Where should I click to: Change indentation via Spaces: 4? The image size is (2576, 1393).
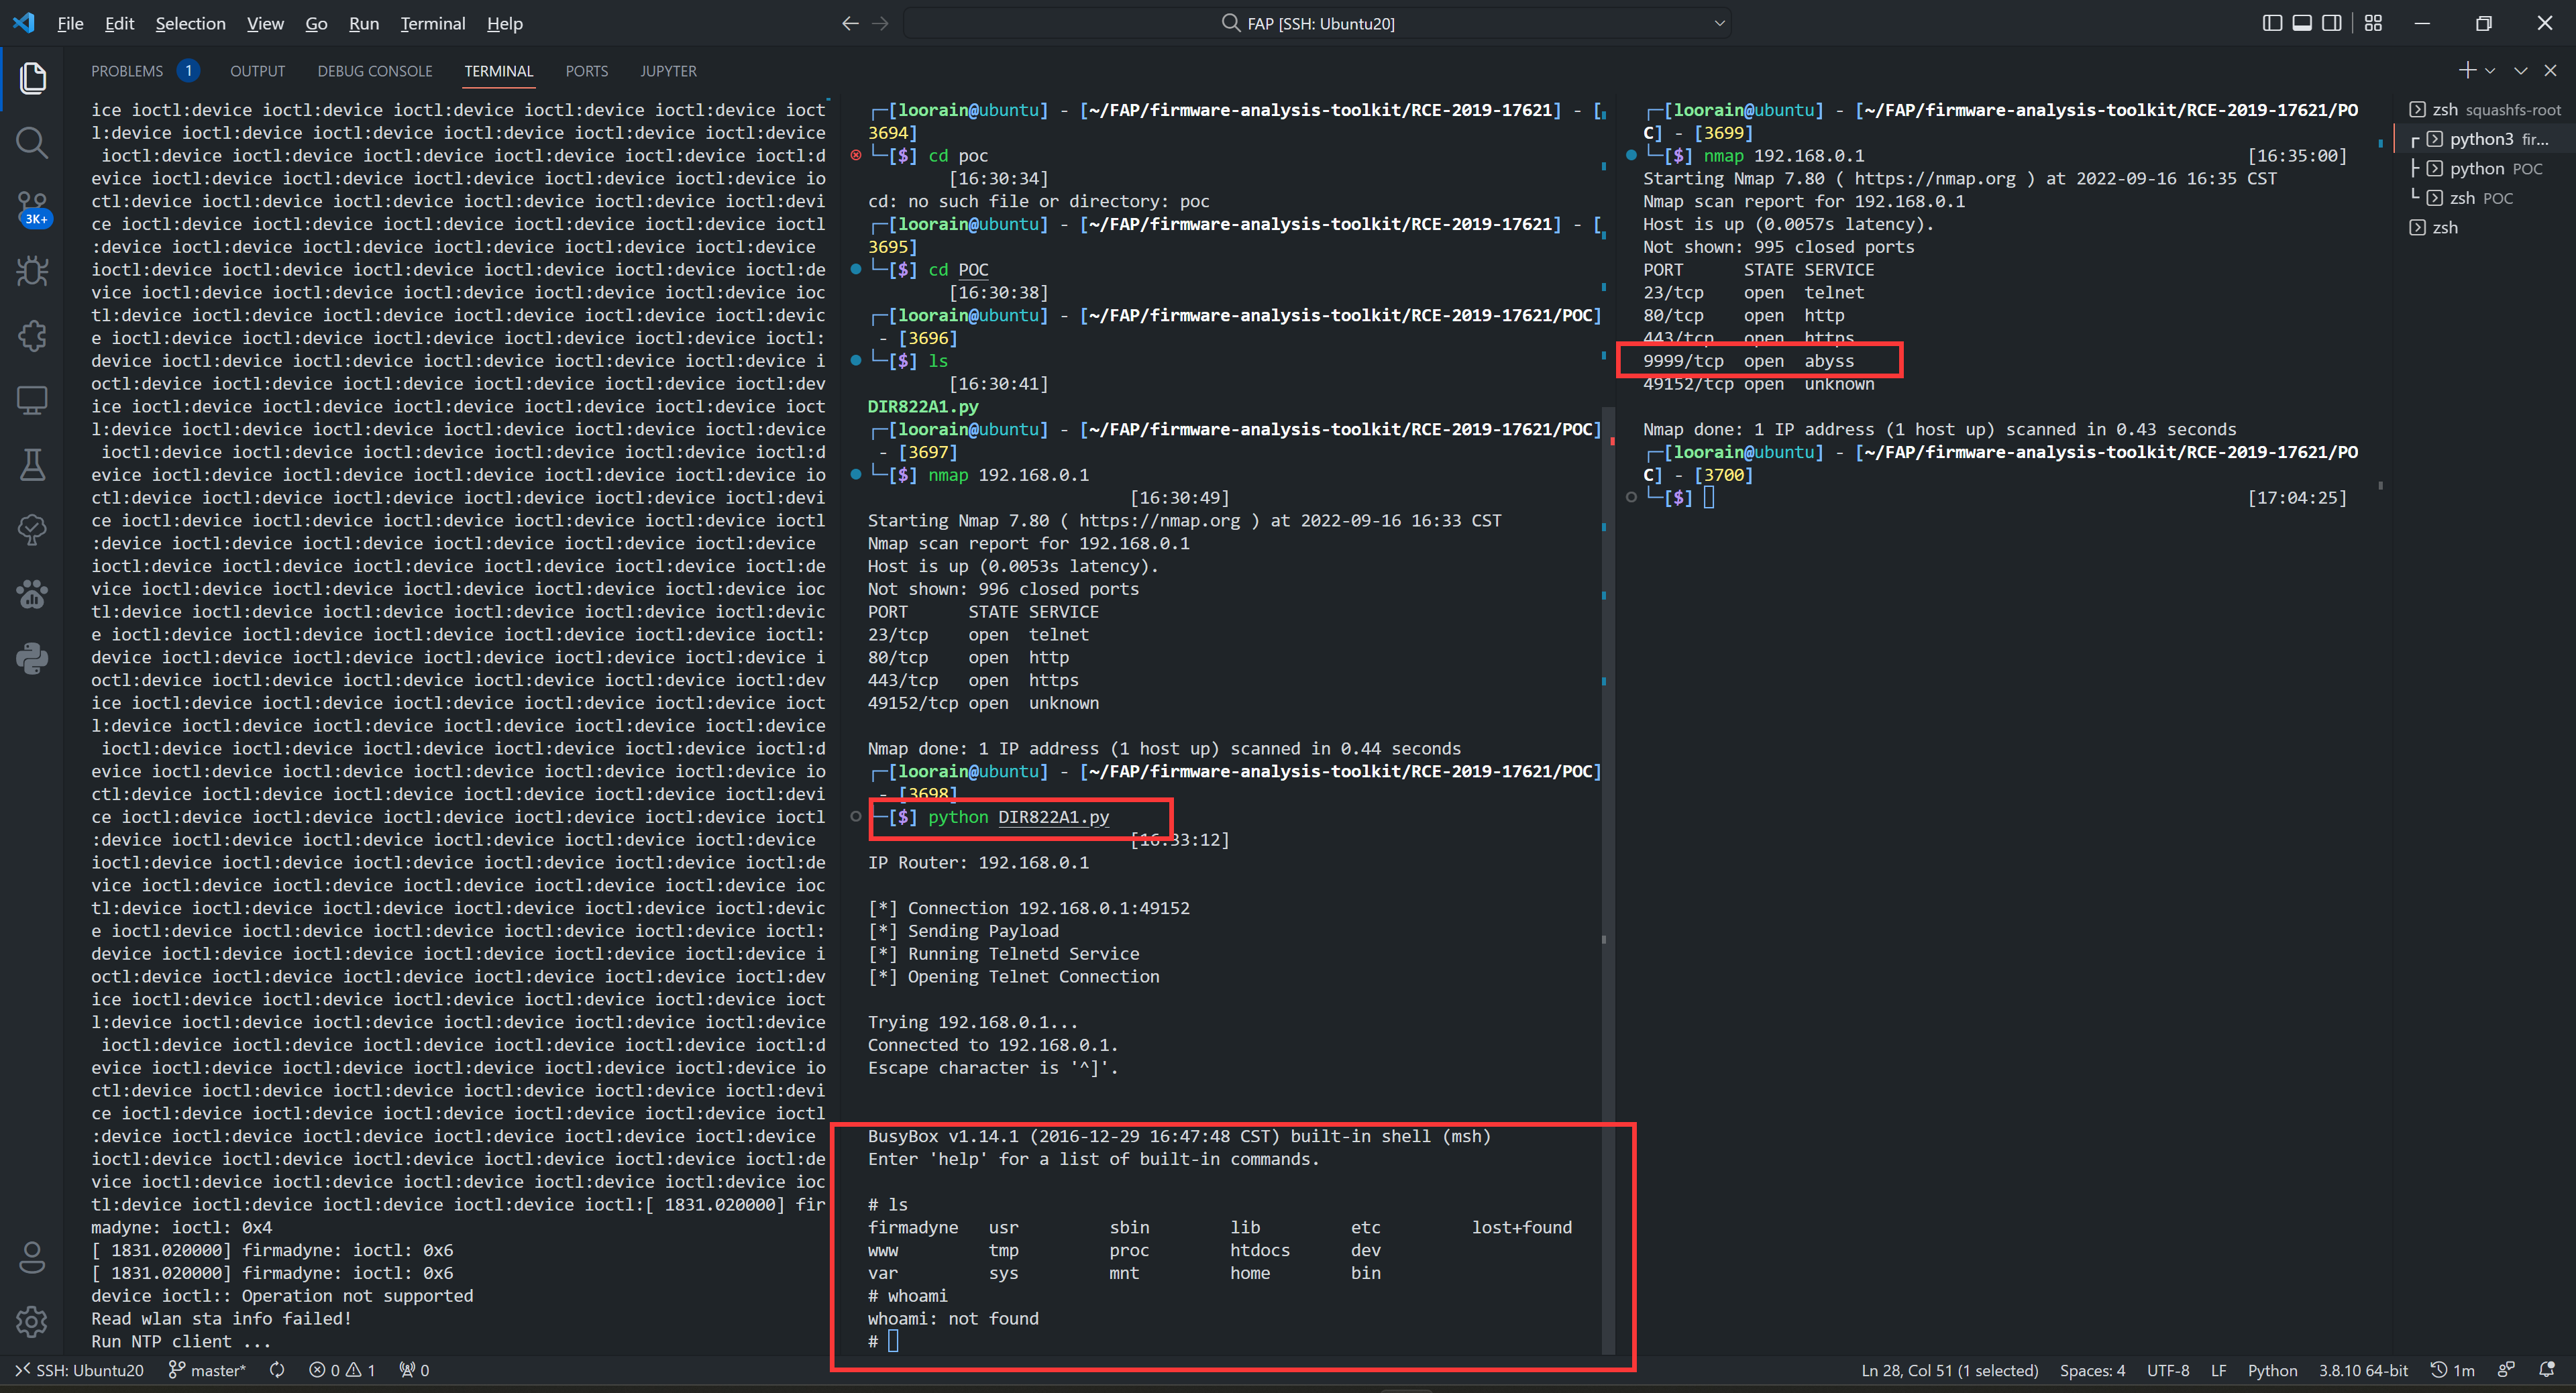(2092, 1370)
